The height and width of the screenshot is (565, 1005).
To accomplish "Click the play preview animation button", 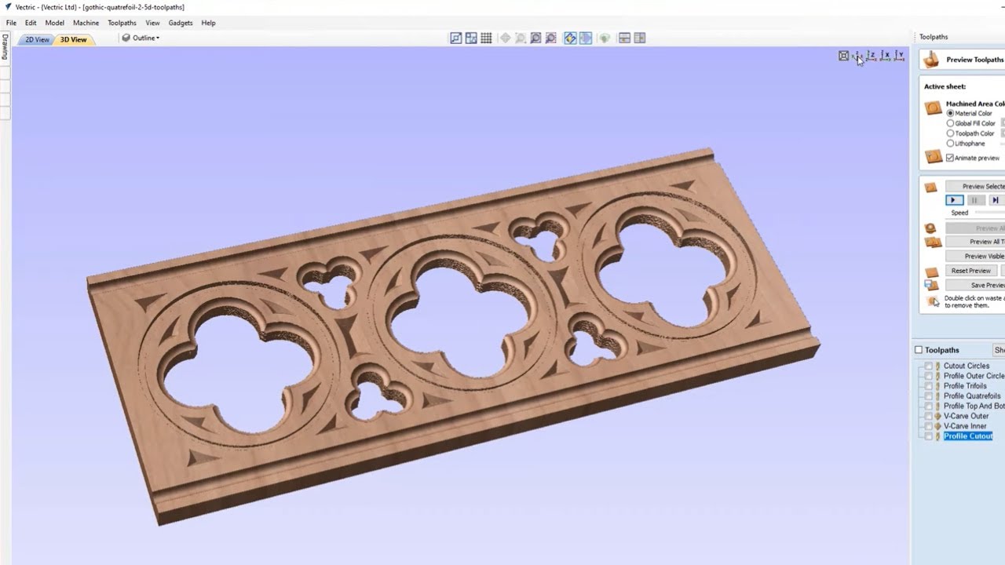I will 954,200.
